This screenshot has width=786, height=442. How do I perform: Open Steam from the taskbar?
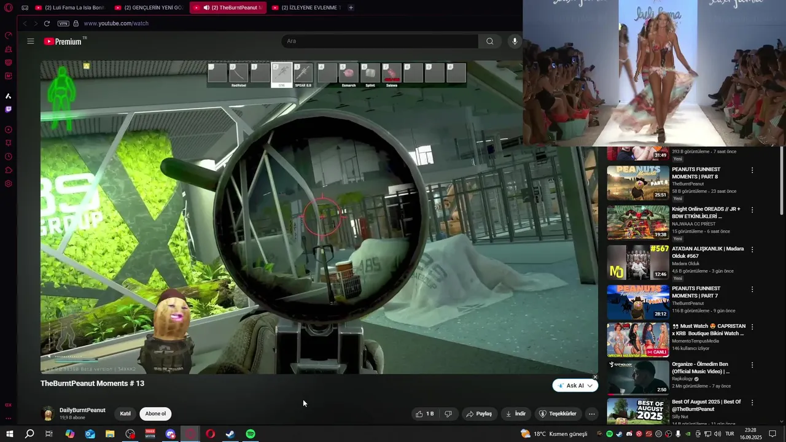point(230,434)
